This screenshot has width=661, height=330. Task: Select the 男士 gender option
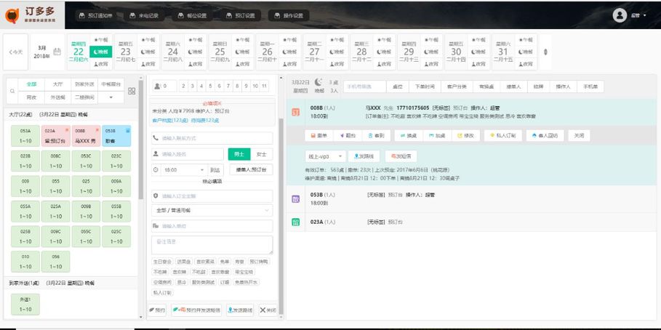[x=239, y=154]
